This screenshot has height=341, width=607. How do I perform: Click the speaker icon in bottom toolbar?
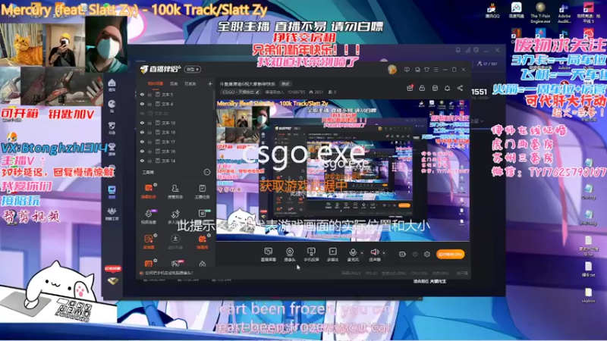click(374, 254)
